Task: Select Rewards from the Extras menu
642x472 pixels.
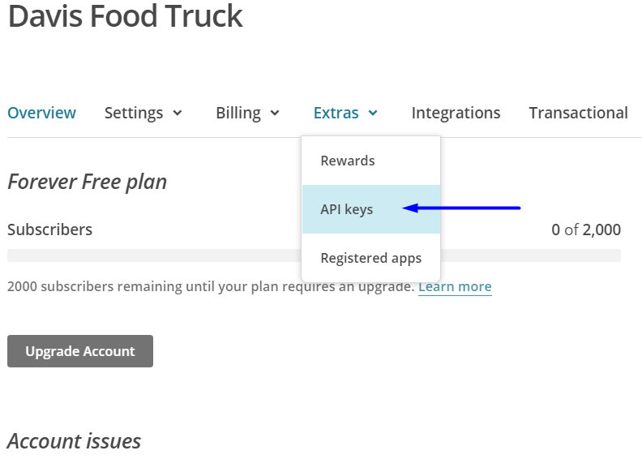Action: (348, 161)
